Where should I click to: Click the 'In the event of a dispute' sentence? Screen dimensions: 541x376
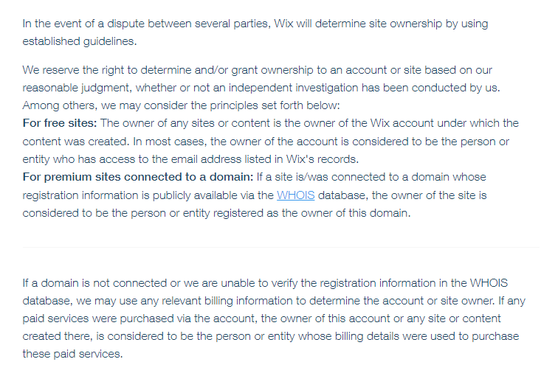pos(255,24)
